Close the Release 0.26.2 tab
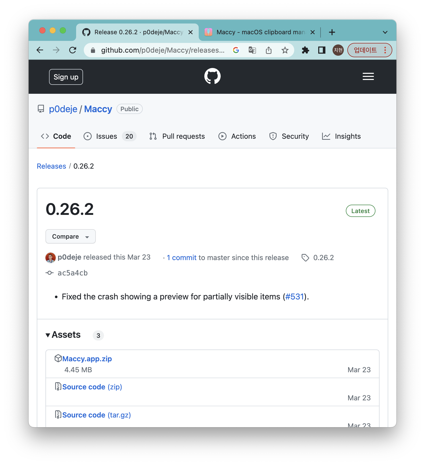Image resolution: width=425 pixels, height=465 pixels. point(191,32)
